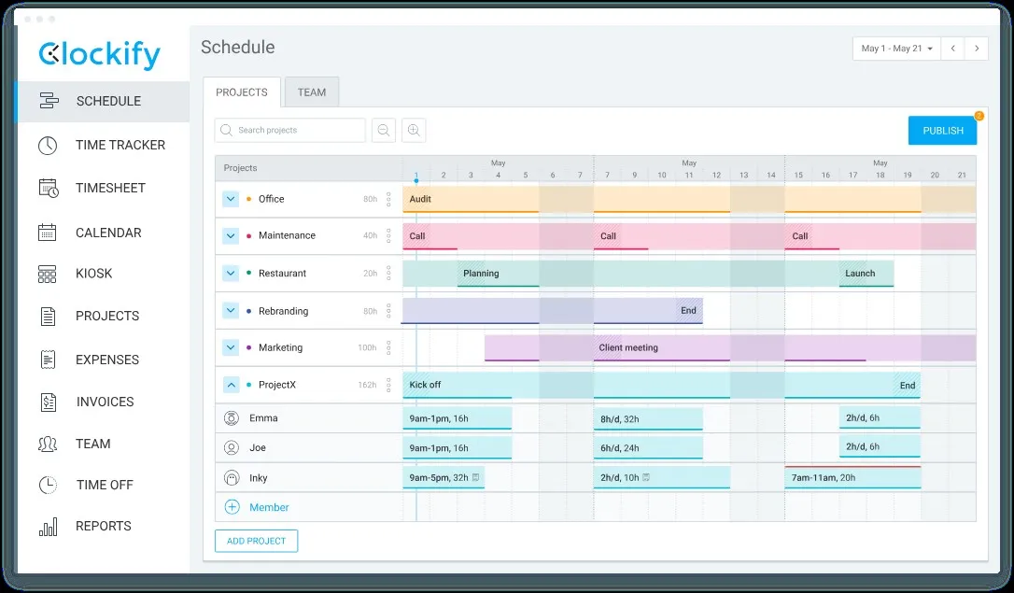The width and height of the screenshot is (1014, 593).
Task: Open the Time Tracker clock icon
Action: (48, 146)
